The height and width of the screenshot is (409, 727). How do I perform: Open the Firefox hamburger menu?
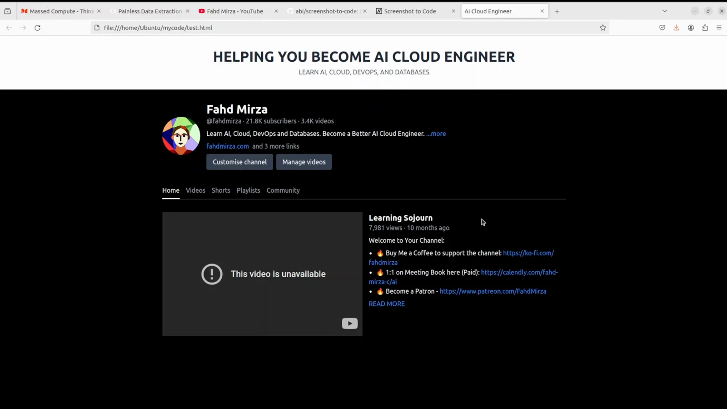coord(719,28)
